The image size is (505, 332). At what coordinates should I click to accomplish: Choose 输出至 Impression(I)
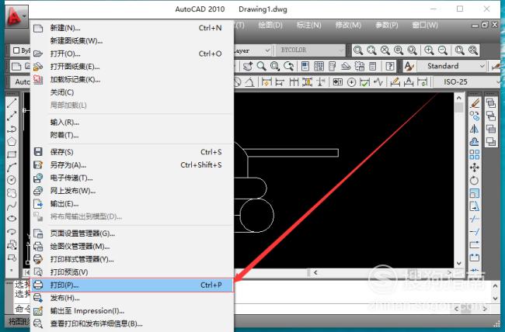[x=132, y=311]
